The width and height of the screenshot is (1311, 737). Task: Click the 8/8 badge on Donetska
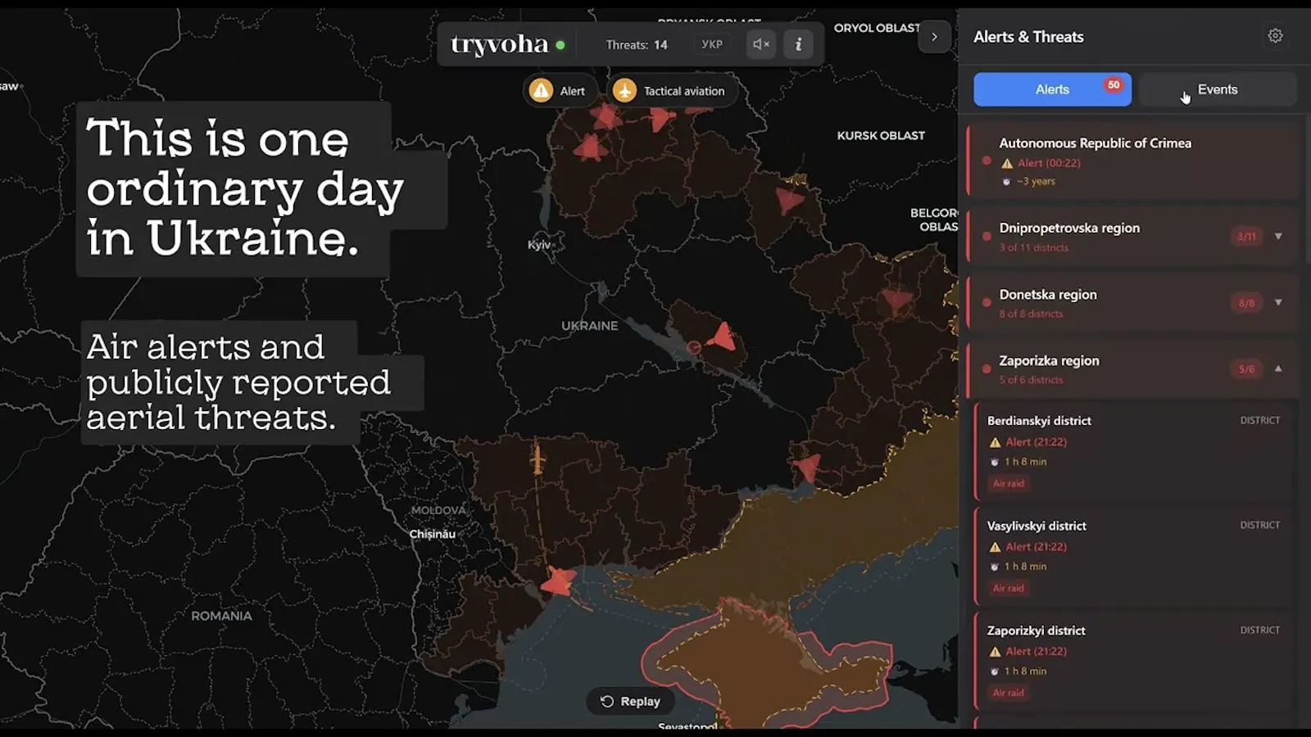pyautogui.click(x=1246, y=303)
